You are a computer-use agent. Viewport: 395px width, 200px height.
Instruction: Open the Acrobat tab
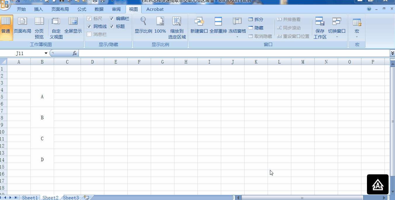point(155,9)
